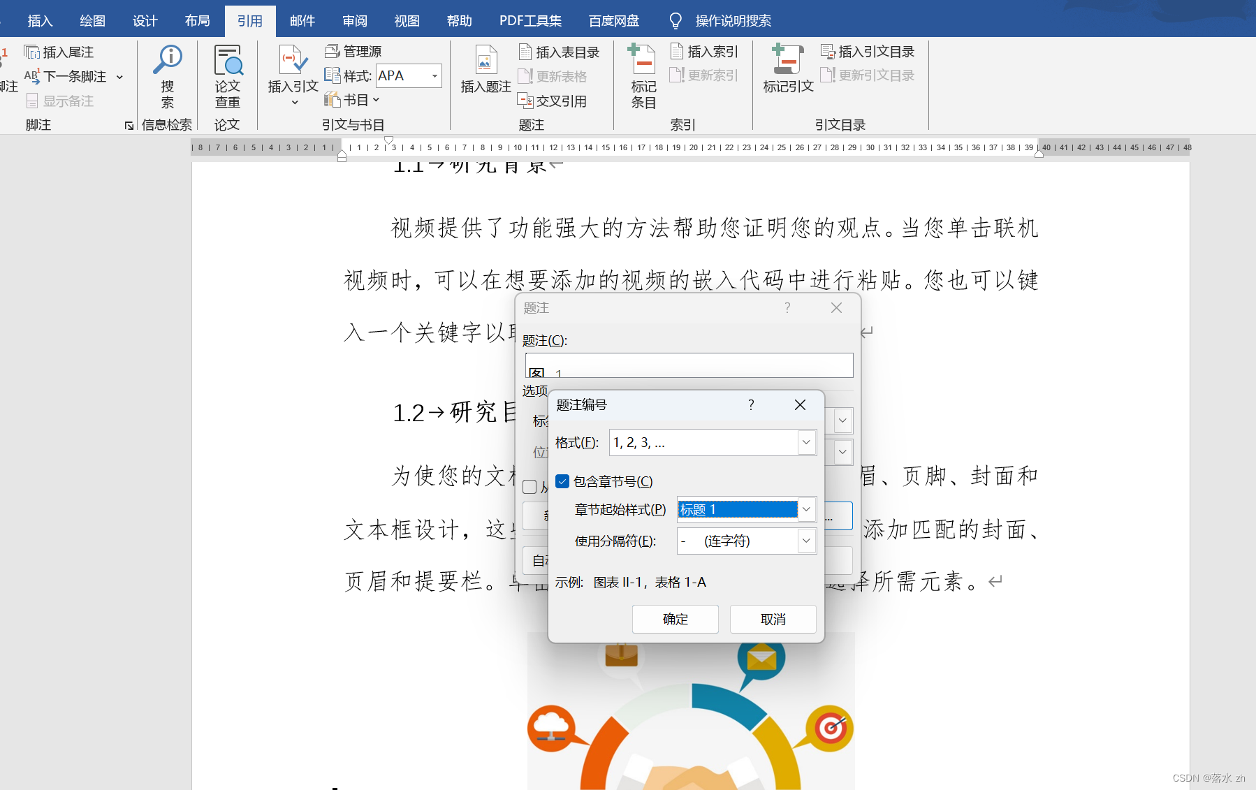
Task: Click help icon in Caption Numbering dialog
Action: [x=751, y=405]
